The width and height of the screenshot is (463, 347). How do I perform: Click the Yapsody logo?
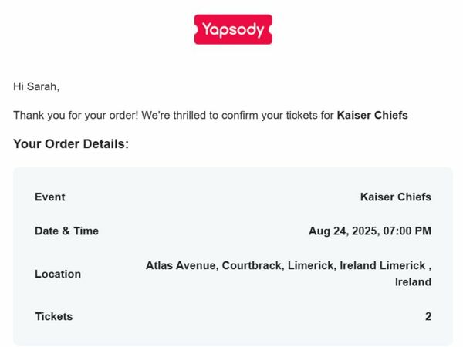[x=233, y=29]
